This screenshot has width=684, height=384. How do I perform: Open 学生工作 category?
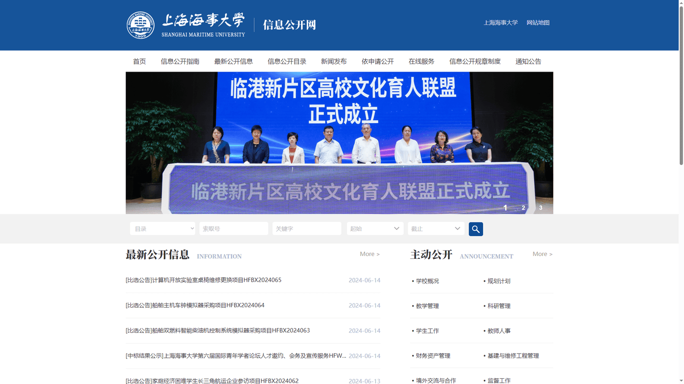427,331
